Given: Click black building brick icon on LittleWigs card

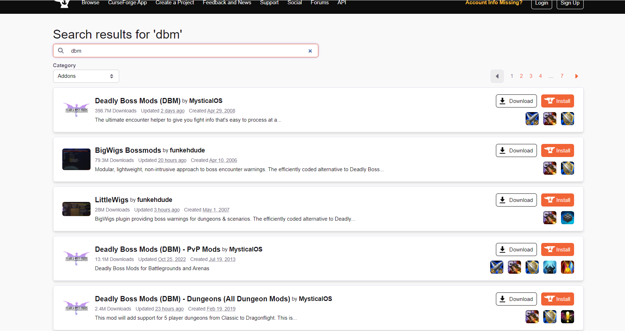Looking at the screenshot, I should coord(567,218).
